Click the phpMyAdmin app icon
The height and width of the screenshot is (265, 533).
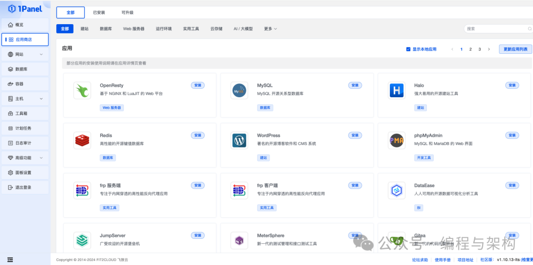[x=397, y=141]
